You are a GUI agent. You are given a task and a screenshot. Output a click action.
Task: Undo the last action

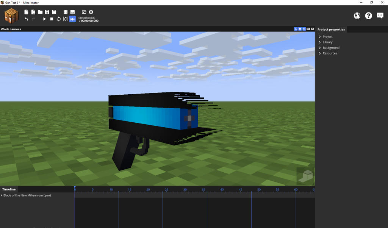[x=26, y=19]
